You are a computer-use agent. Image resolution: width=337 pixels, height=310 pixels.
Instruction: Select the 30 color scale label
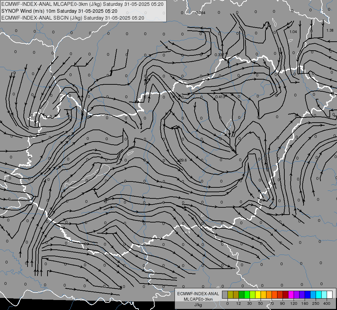(x=250, y=303)
